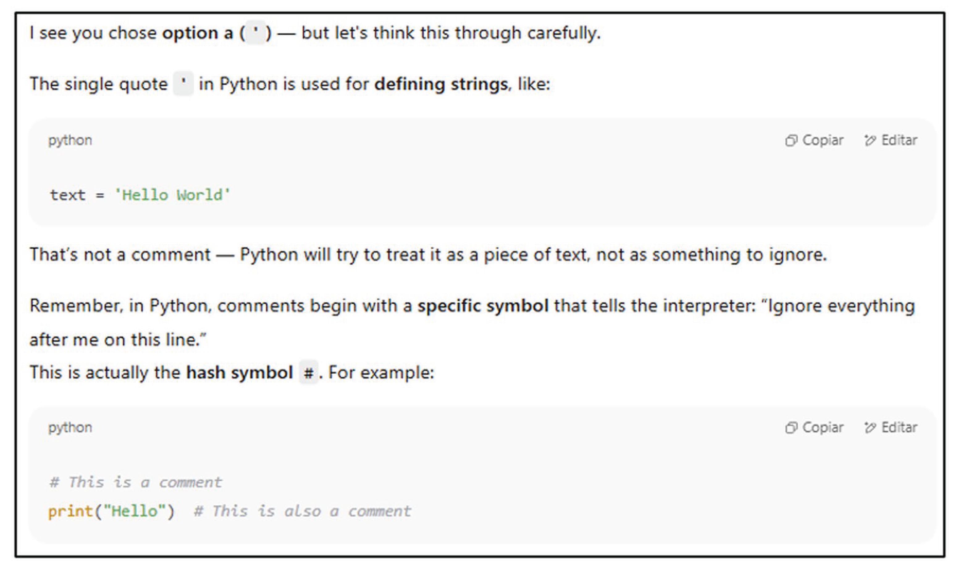
Task: Click the inline # chip after "hash symbol"
Action: click(309, 373)
